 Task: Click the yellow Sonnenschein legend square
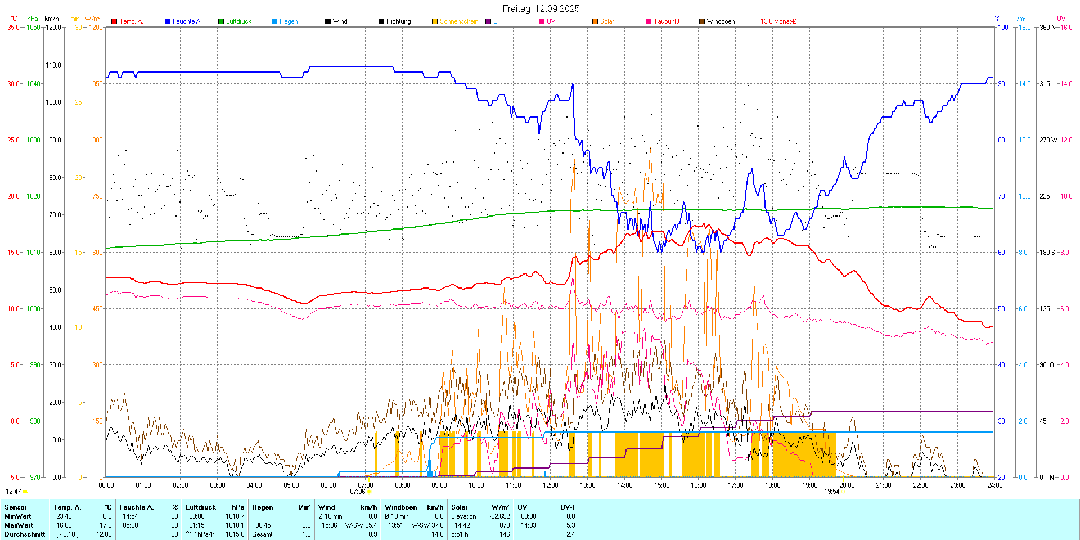pyautogui.click(x=435, y=21)
